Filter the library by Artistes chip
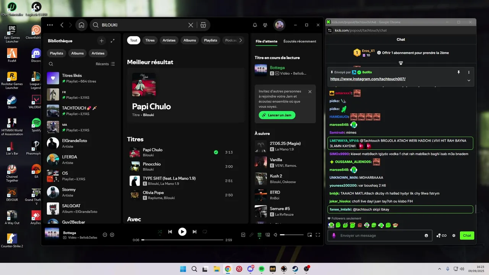This screenshot has width=489, height=275. [98, 53]
